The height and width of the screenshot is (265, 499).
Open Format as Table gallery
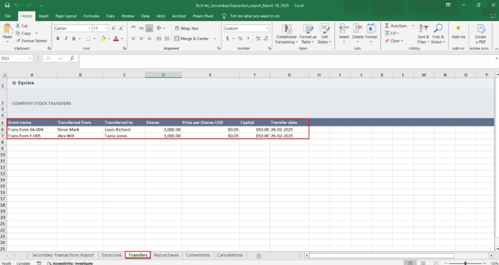tap(308, 34)
